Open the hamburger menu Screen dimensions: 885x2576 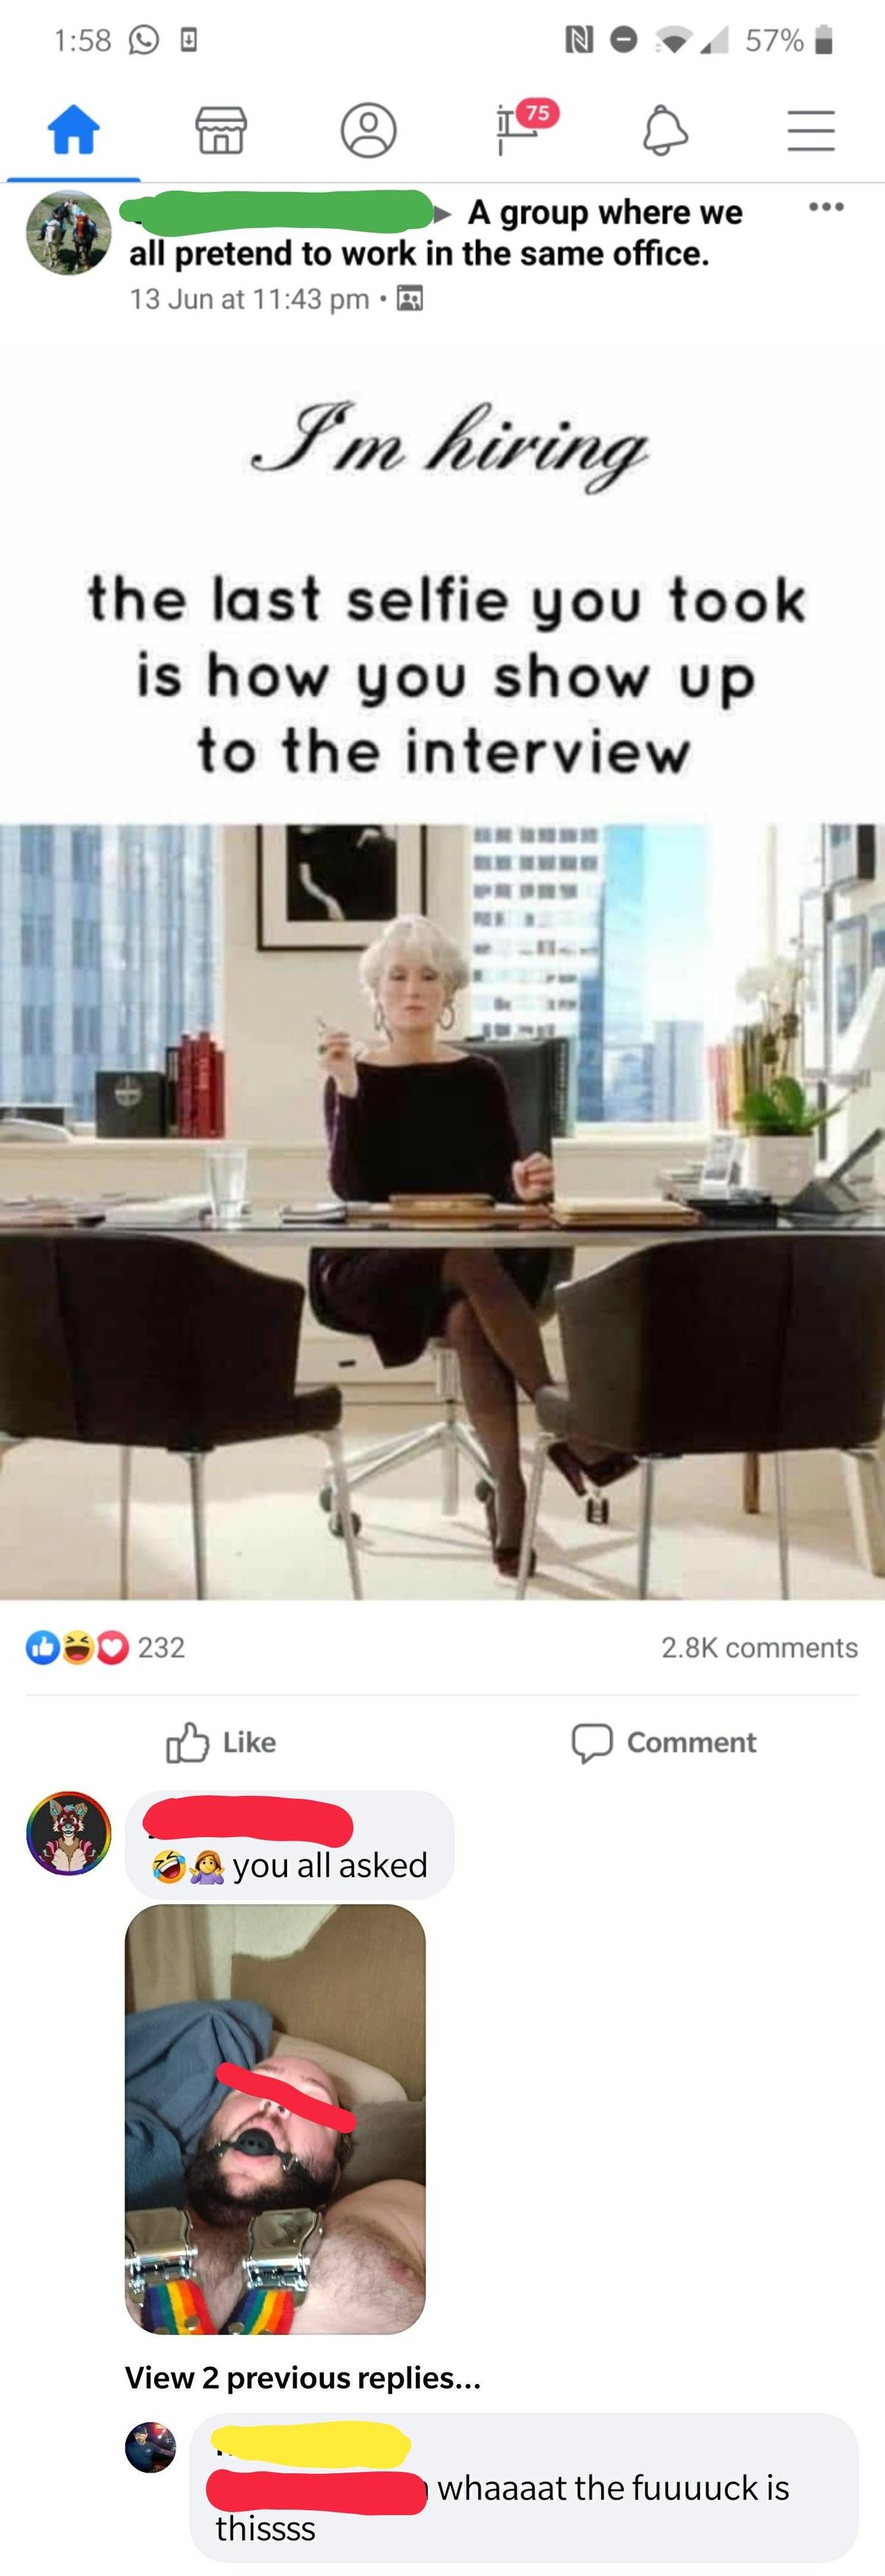pyautogui.click(x=811, y=130)
